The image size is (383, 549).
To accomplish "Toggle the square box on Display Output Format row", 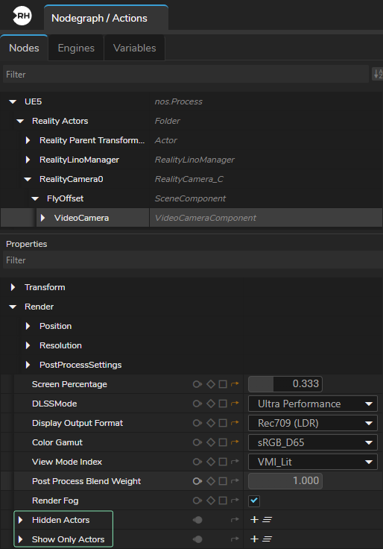I will pyautogui.click(x=223, y=423).
